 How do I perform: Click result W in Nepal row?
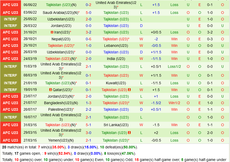141,39
